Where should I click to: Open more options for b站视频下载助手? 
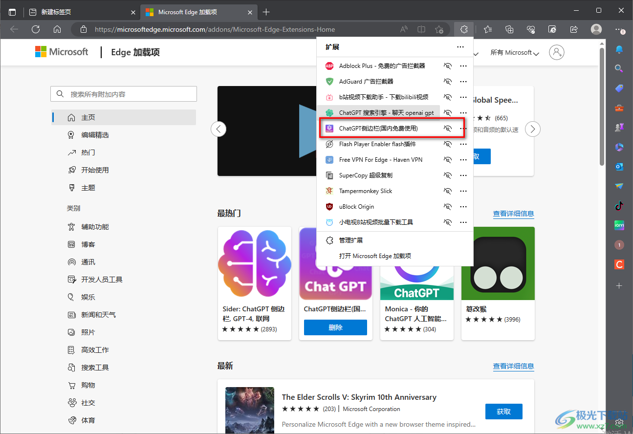pyautogui.click(x=463, y=97)
